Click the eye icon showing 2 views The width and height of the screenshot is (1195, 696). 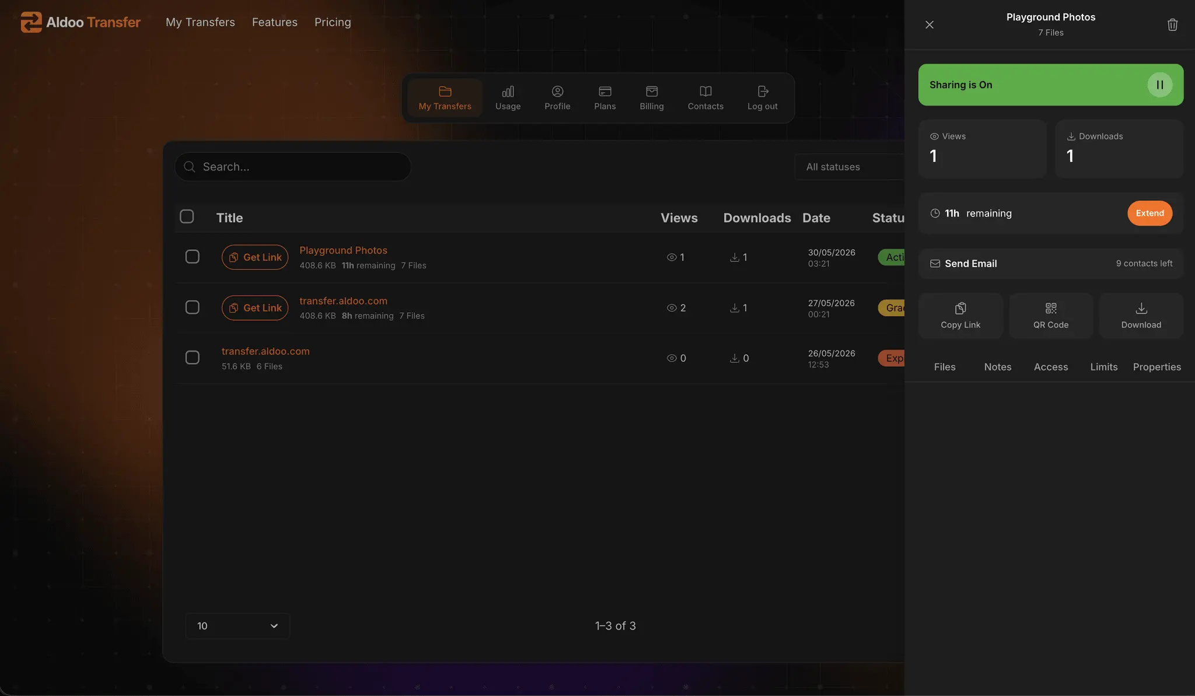672,308
